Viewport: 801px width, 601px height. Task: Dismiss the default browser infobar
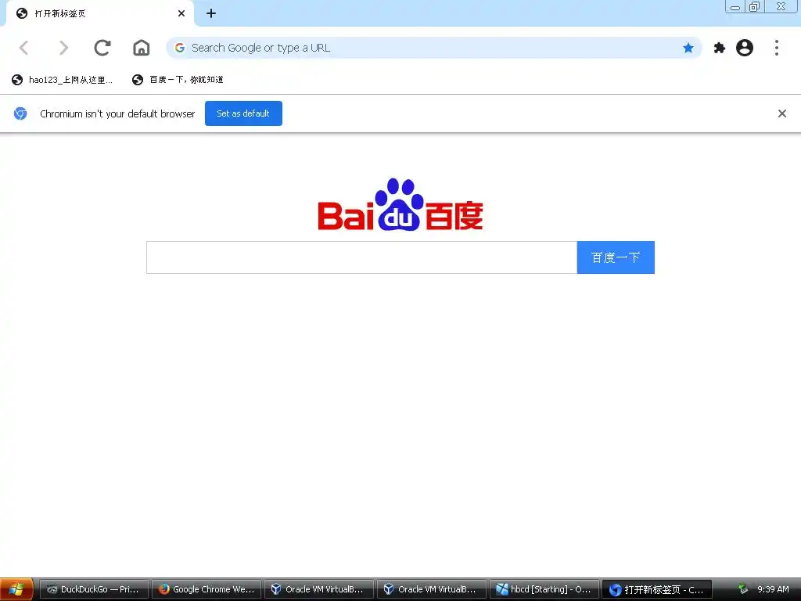point(781,113)
